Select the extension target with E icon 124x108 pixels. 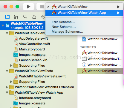(x=100, y=65)
